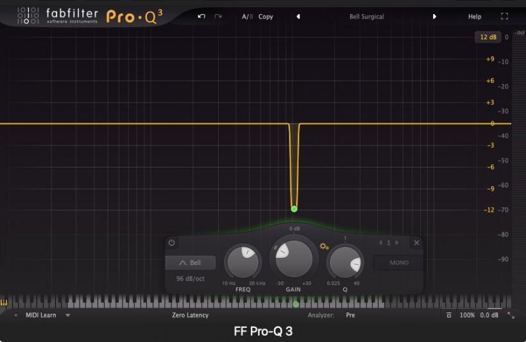Go to previous preset with left arrow
The image size is (526, 342).
click(298, 17)
